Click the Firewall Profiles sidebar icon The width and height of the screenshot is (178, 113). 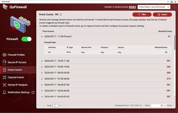coord(4,55)
